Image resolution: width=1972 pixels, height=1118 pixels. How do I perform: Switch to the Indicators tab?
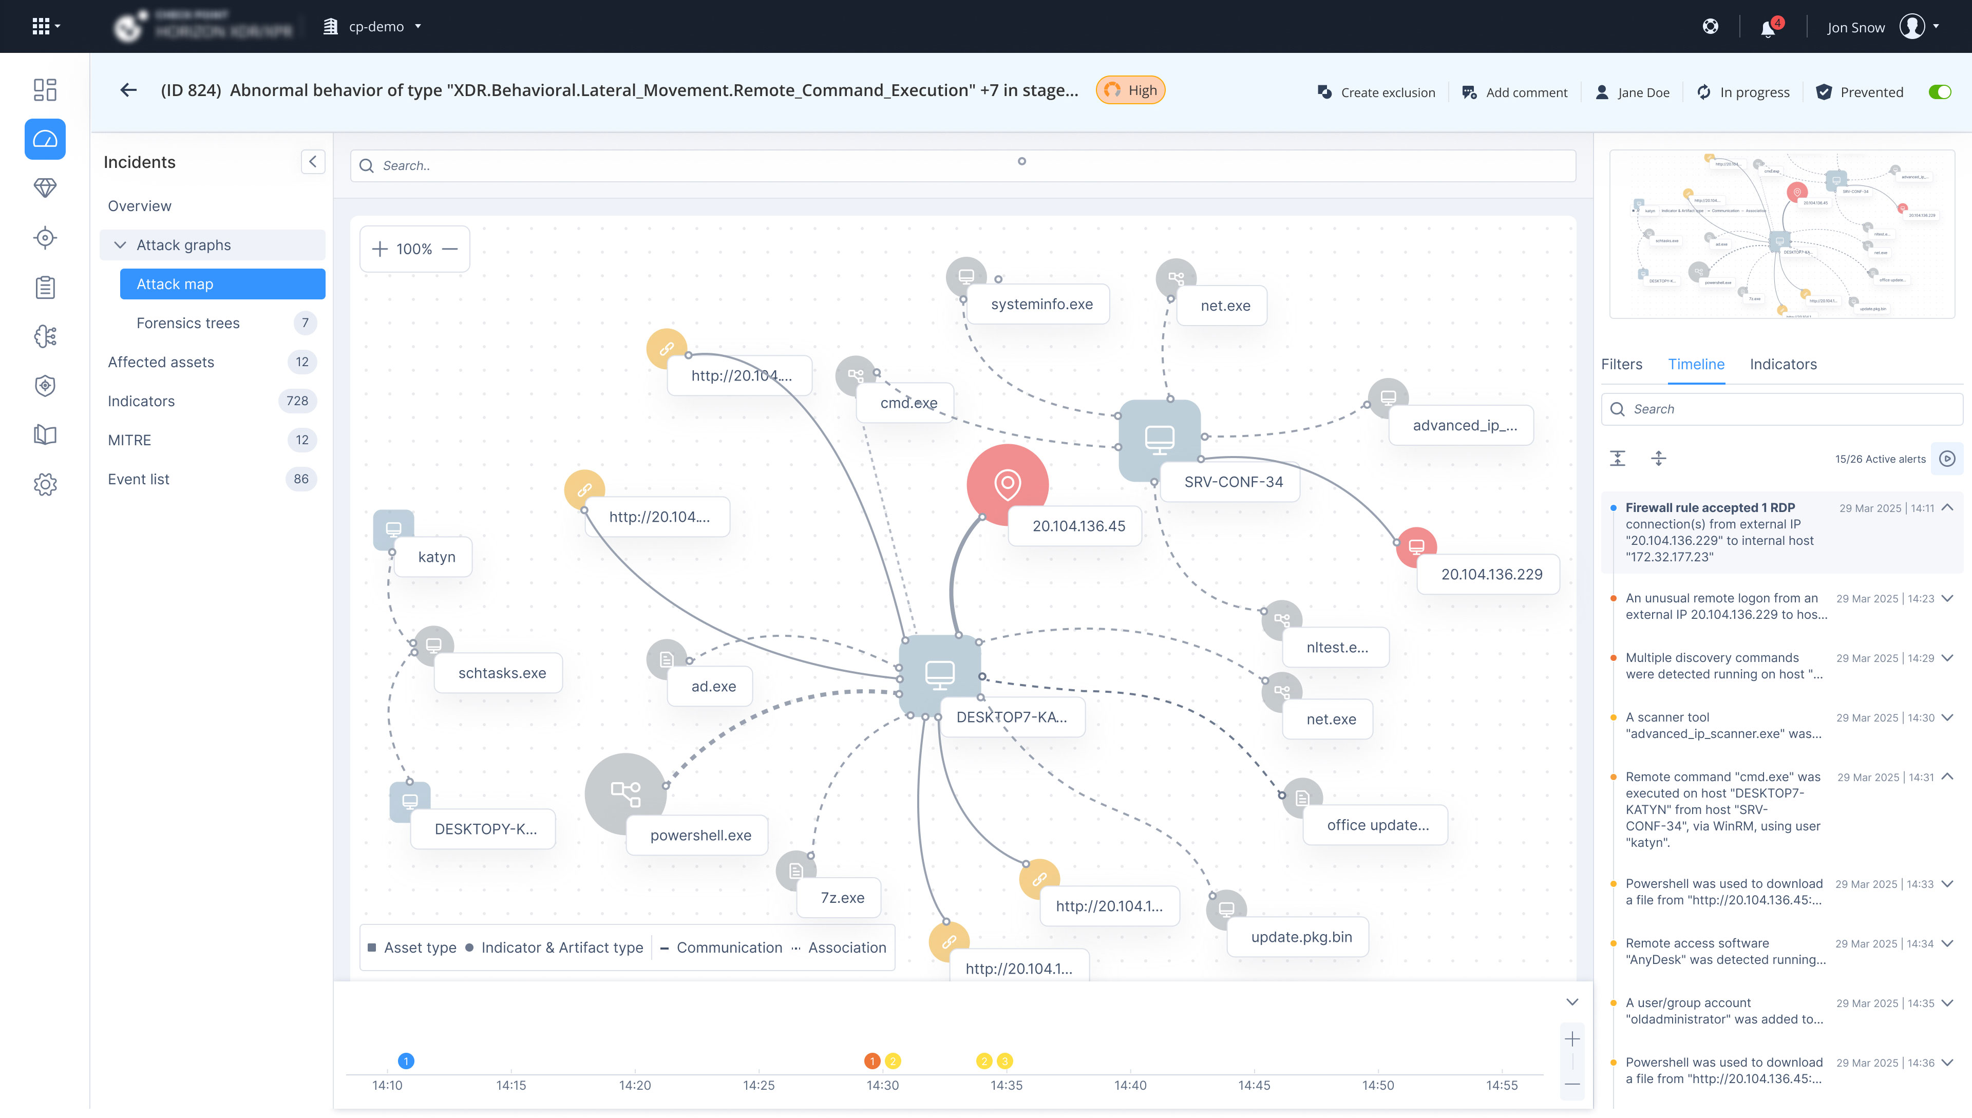click(x=1783, y=365)
